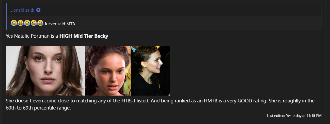Click the blue vertical bar of the quote
This screenshot has height=124, width=330.
click(6, 17)
